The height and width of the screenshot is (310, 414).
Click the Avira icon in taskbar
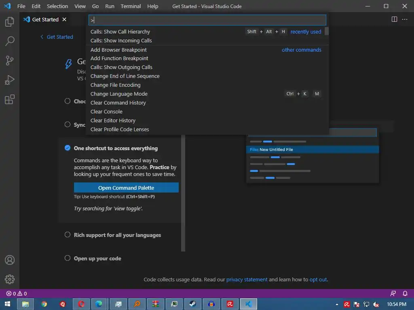pos(230,304)
